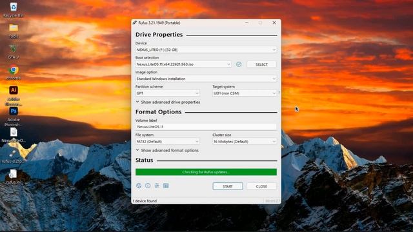Select the Chrome desktop shortcut

pyautogui.click(x=14, y=73)
